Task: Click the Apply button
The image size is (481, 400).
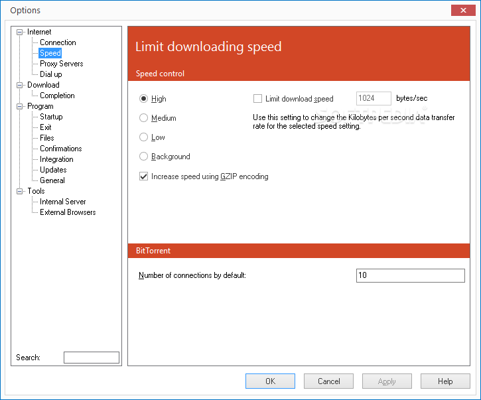Action: pos(387,381)
